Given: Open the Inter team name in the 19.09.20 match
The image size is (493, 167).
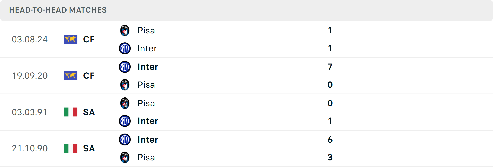Looking at the screenshot, I should pos(148,67).
